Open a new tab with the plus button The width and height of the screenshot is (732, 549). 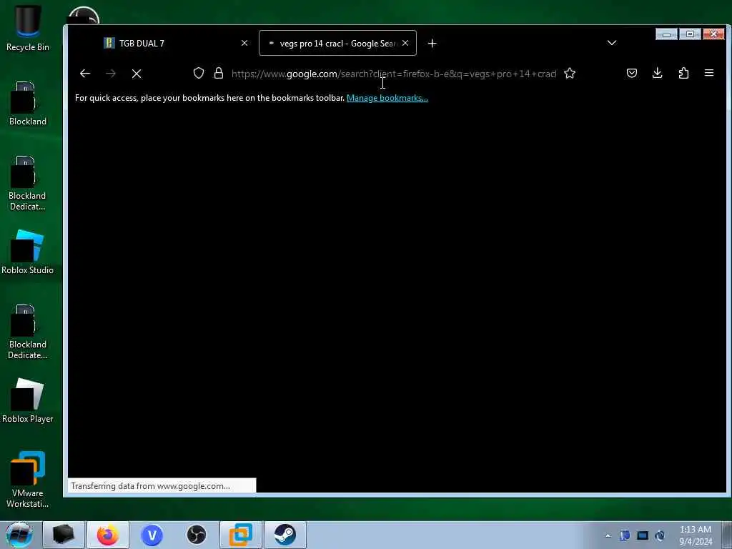432,44
